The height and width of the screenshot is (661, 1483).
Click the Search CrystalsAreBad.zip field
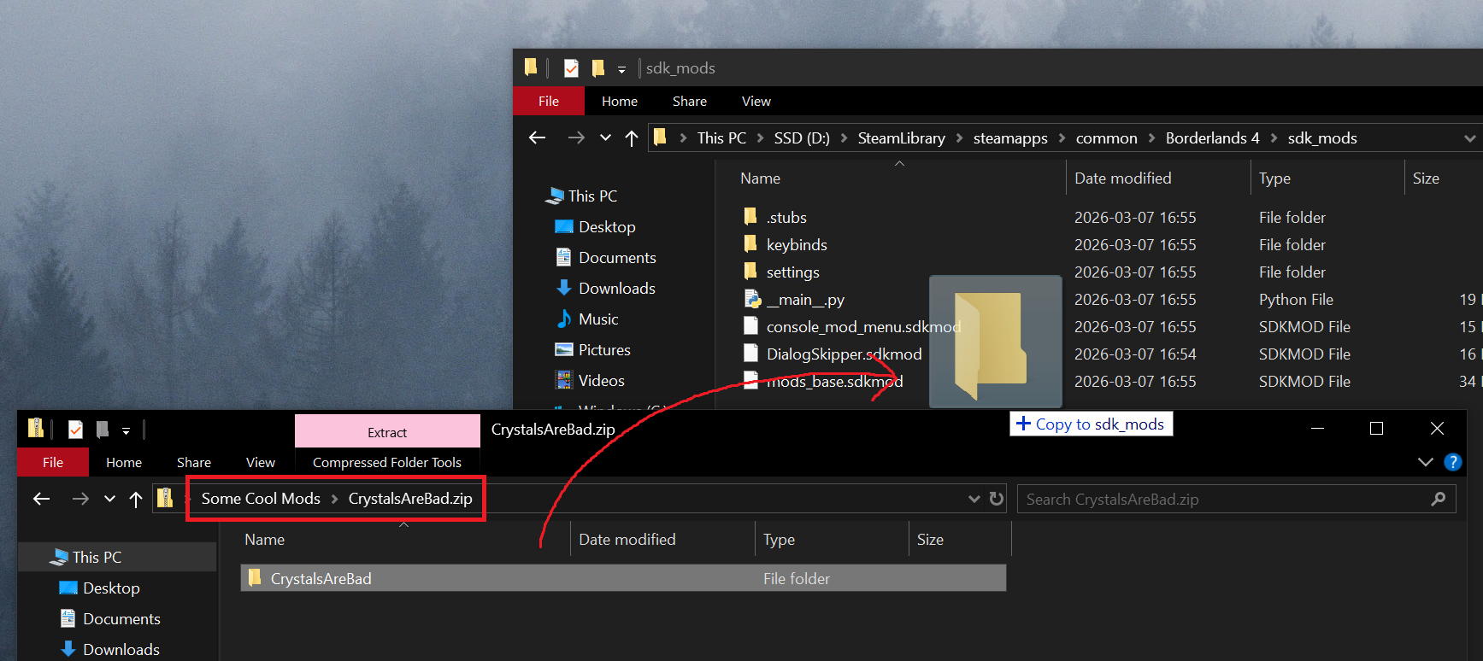(1222, 499)
